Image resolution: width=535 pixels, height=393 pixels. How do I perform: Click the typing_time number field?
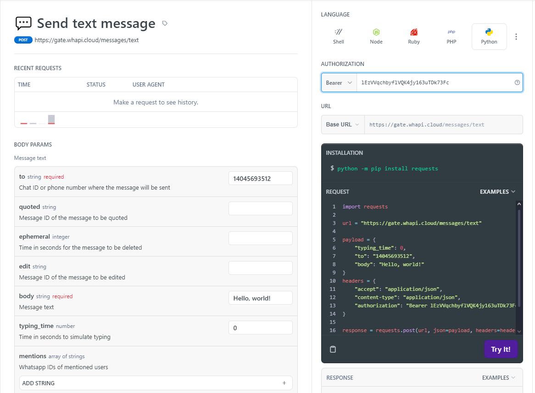coord(260,328)
